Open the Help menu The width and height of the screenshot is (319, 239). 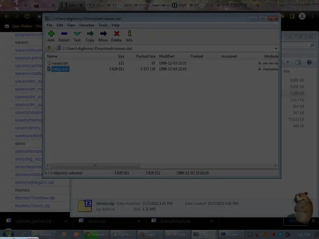[x=116, y=25]
